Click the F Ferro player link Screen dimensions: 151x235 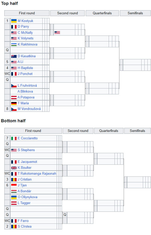(23, 221)
